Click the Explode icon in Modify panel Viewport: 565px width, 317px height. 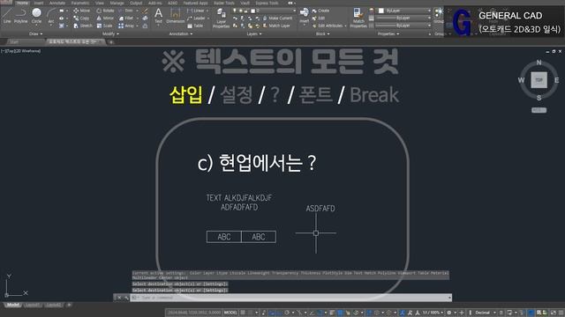point(145,18)
